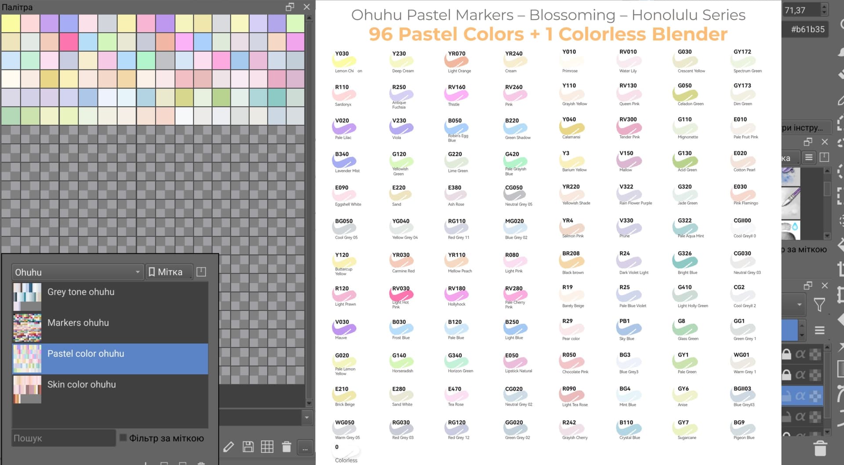Close the layers docker
Image resolution: width=844 pixels, height=465 pixels.
coord(825,285)
